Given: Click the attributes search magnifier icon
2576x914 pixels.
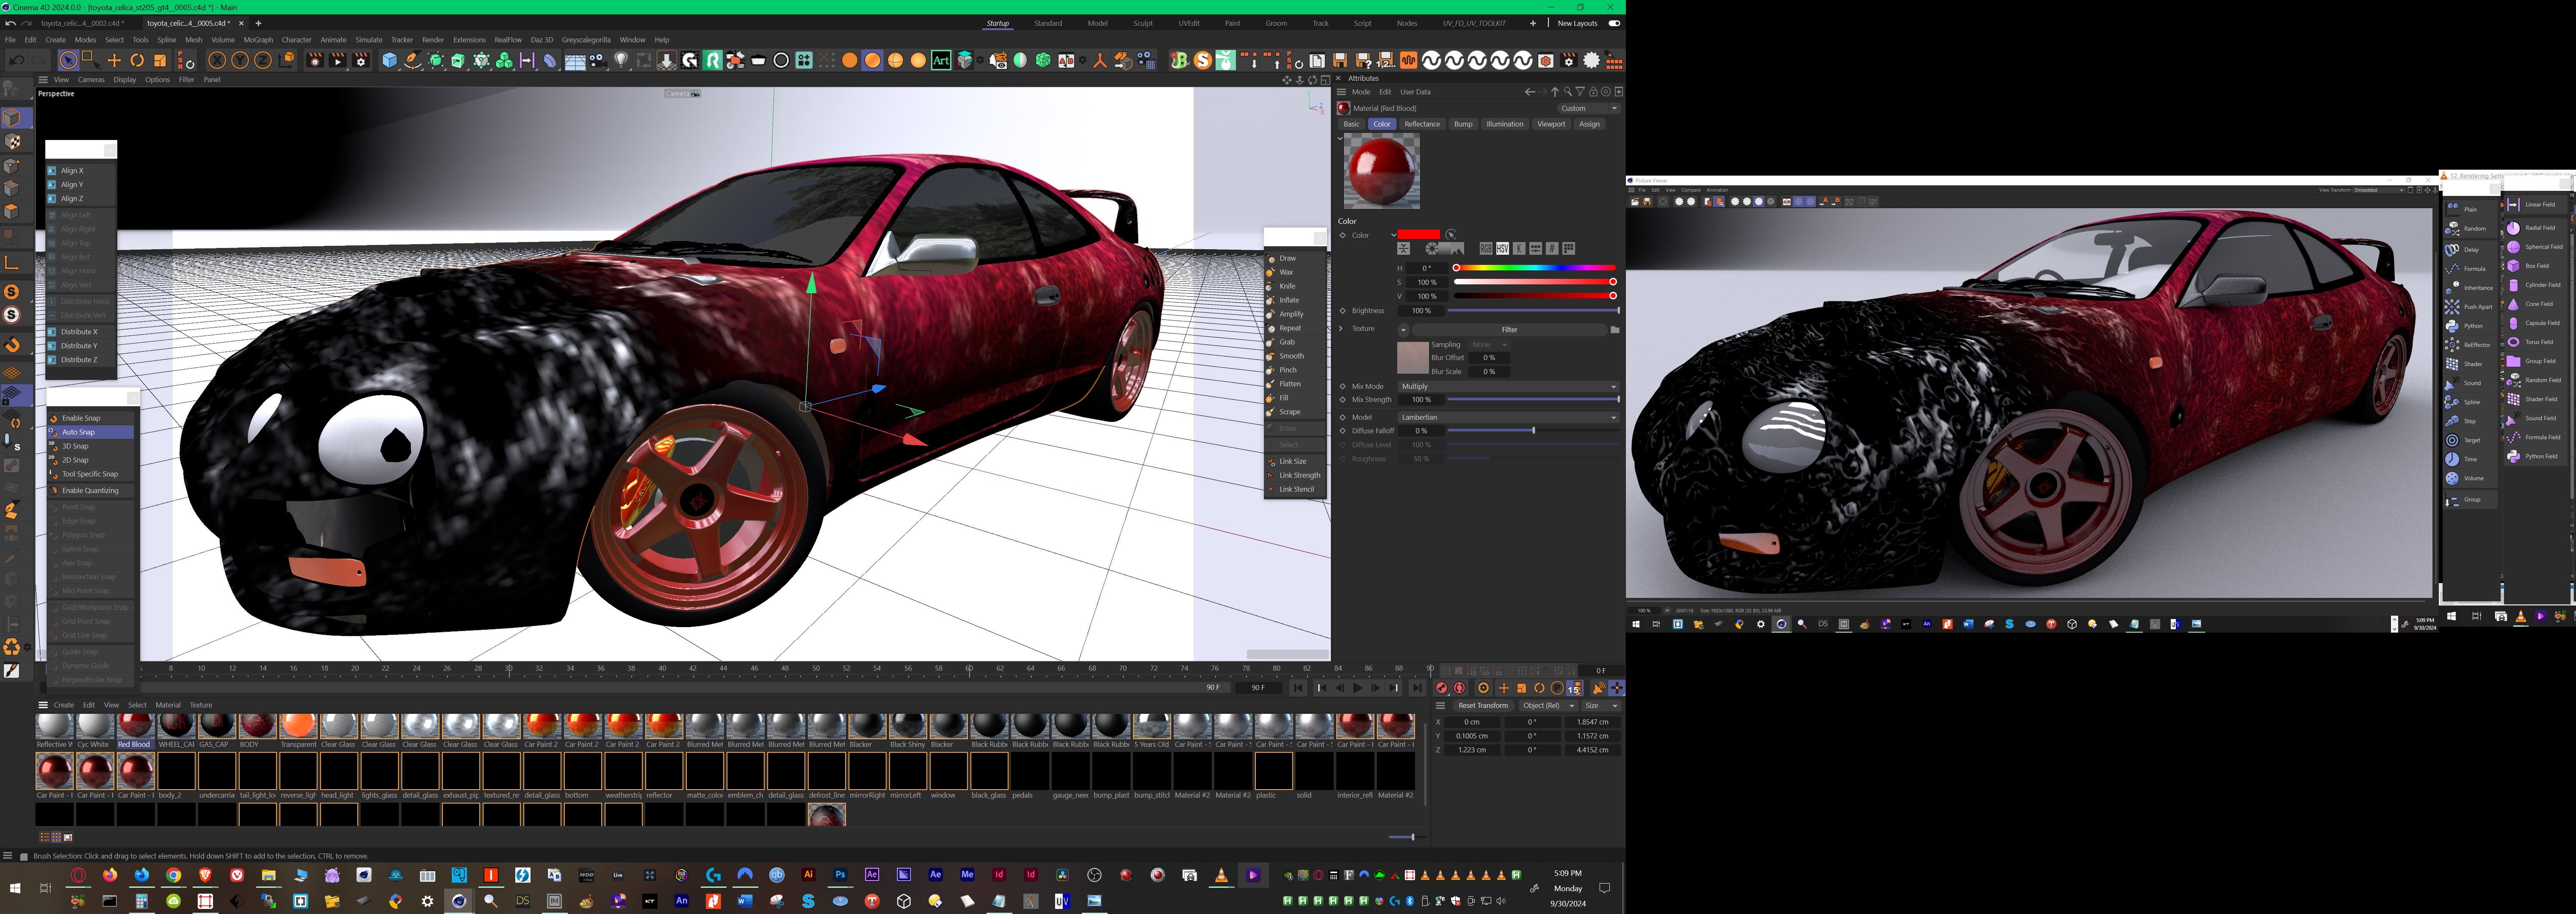Looking at the screenshot, I should (1567, 92).
